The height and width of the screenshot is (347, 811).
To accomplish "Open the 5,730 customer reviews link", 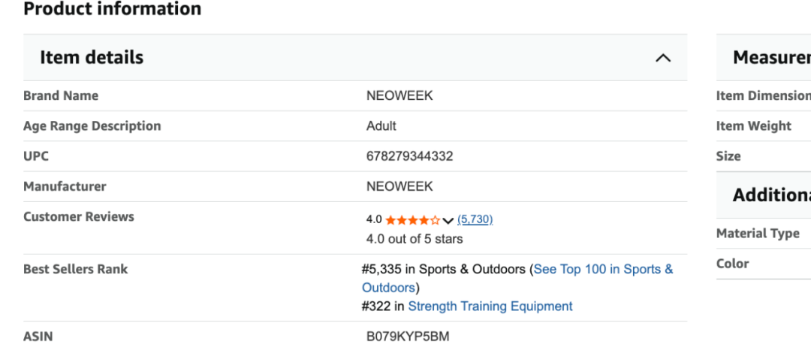I will pyautogui.click(x=475, y=219).
